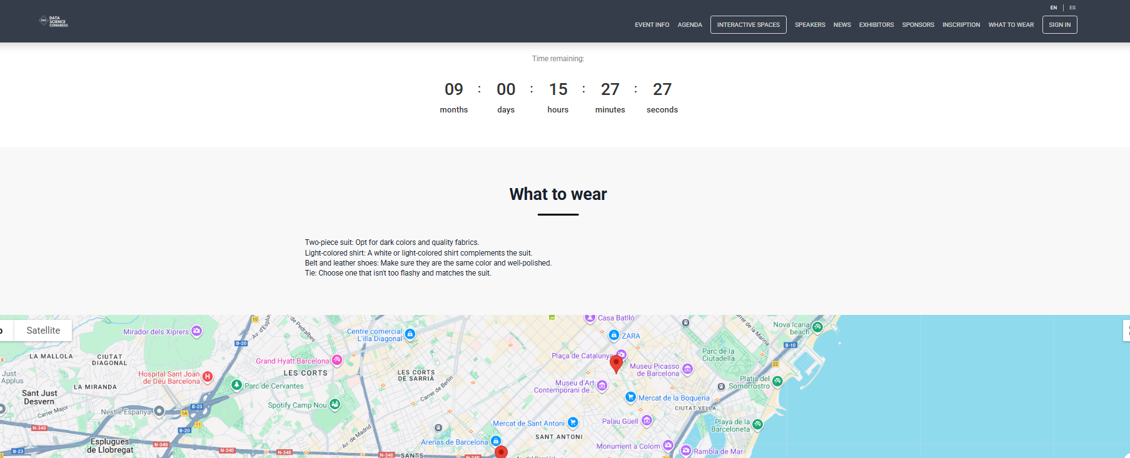Switch map to Satellite view
1130x458 pixels.
click(43, 331)
